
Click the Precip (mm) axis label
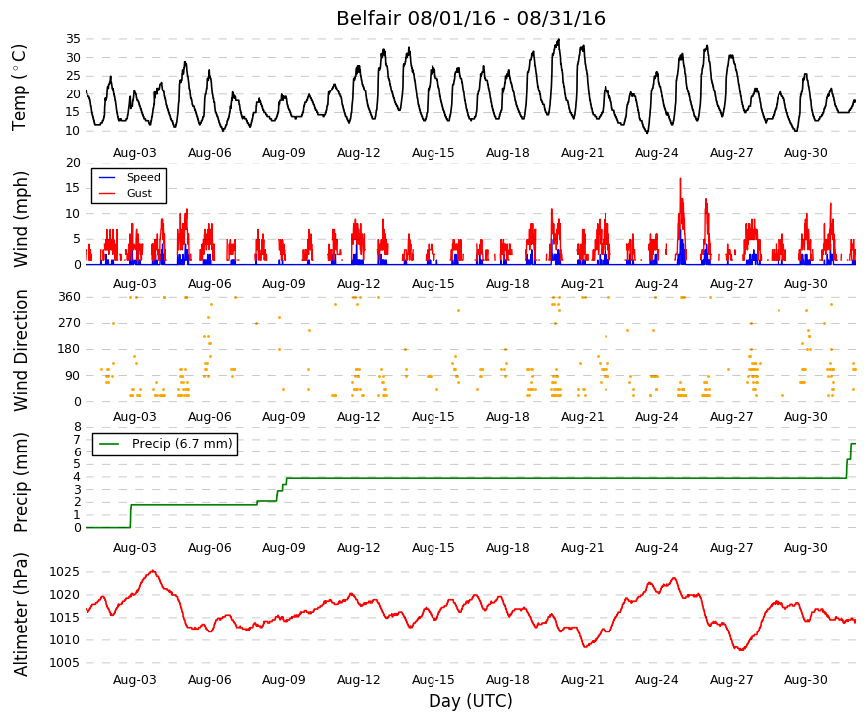coord(20,481)
